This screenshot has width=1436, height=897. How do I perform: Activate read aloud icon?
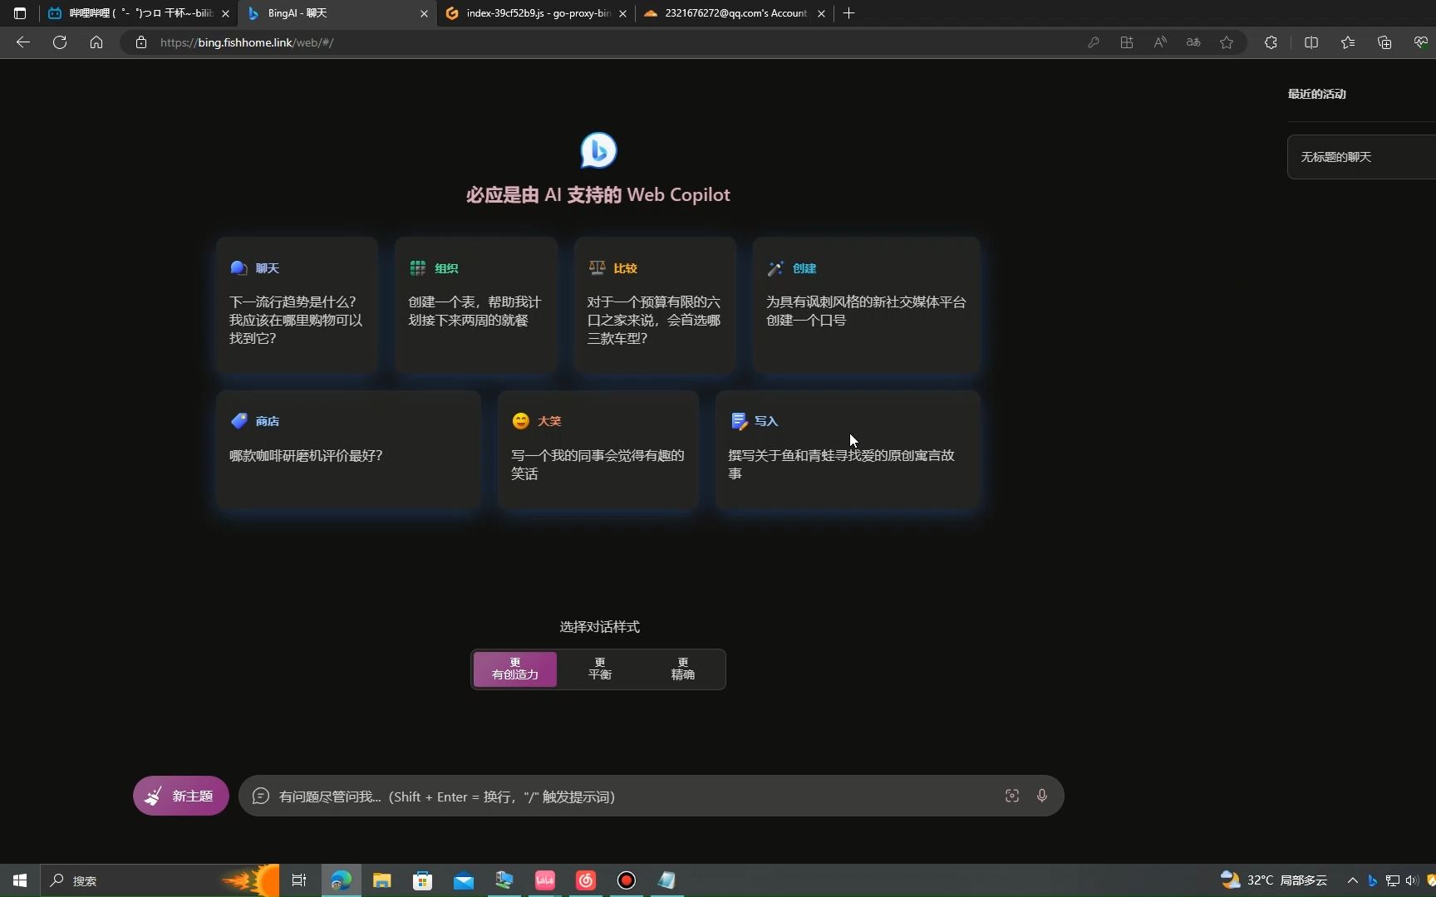pyautogui.click(x=1160, y=42)
